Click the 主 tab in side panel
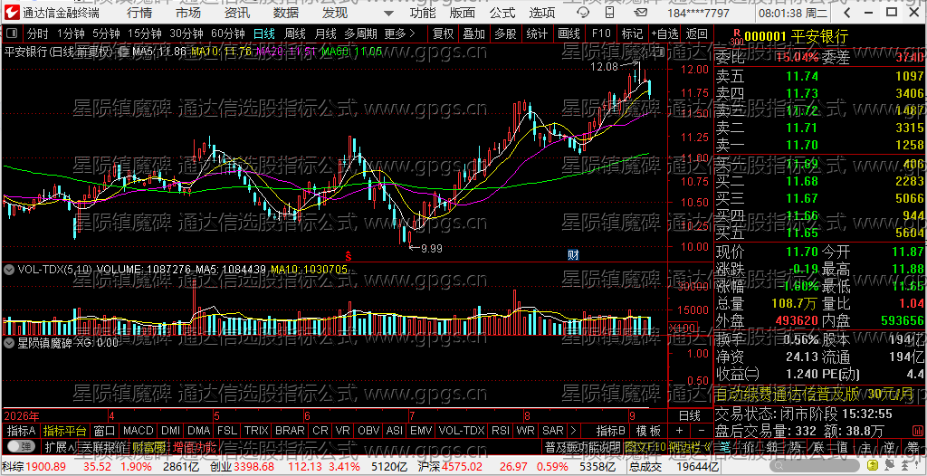 [865, 447]
